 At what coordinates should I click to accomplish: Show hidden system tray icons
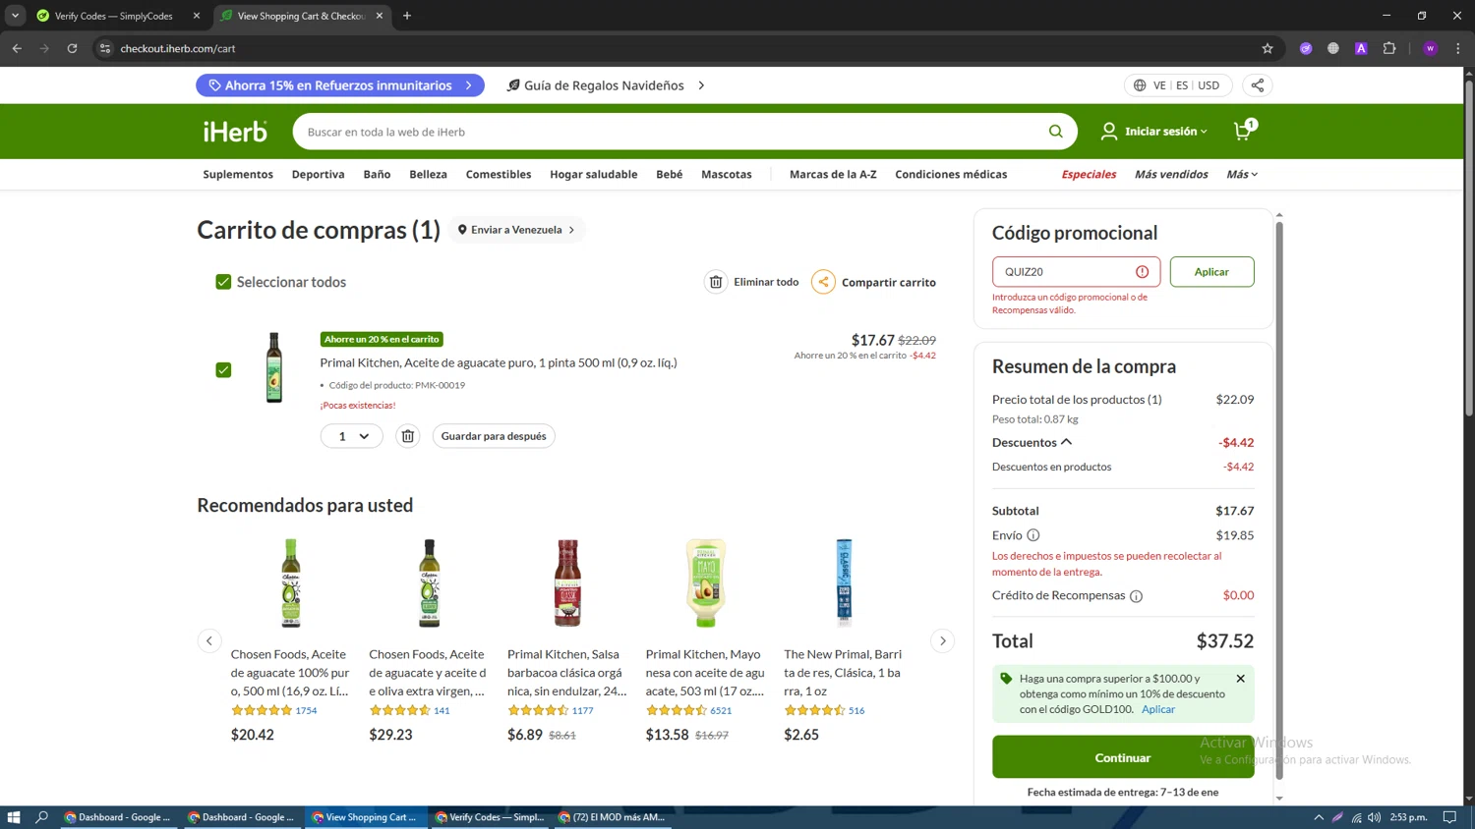click(1319, 817)
